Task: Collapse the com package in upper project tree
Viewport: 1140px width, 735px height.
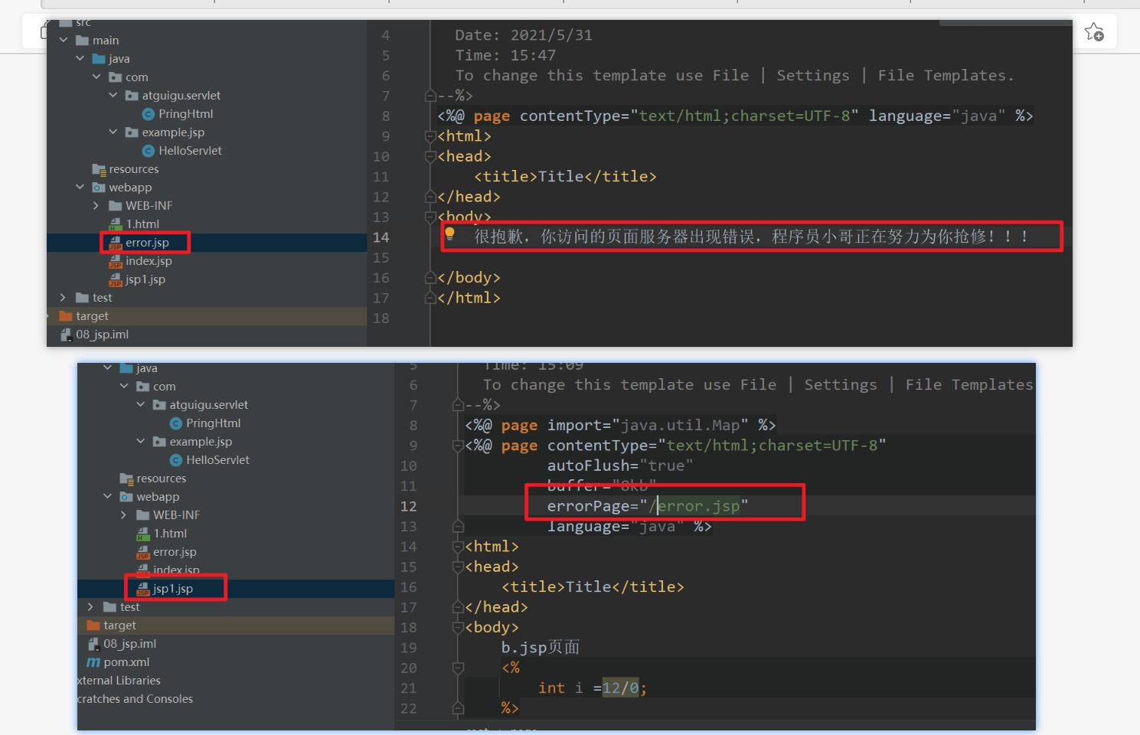Action: [x=96, y=77]
